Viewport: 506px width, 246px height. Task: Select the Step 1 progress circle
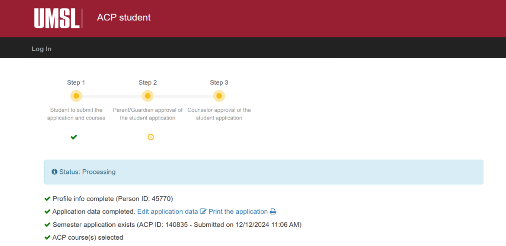coord(76,96)
